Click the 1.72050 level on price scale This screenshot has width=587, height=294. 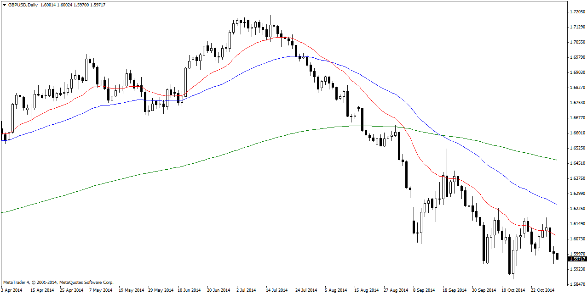click(x=576, y=12)
